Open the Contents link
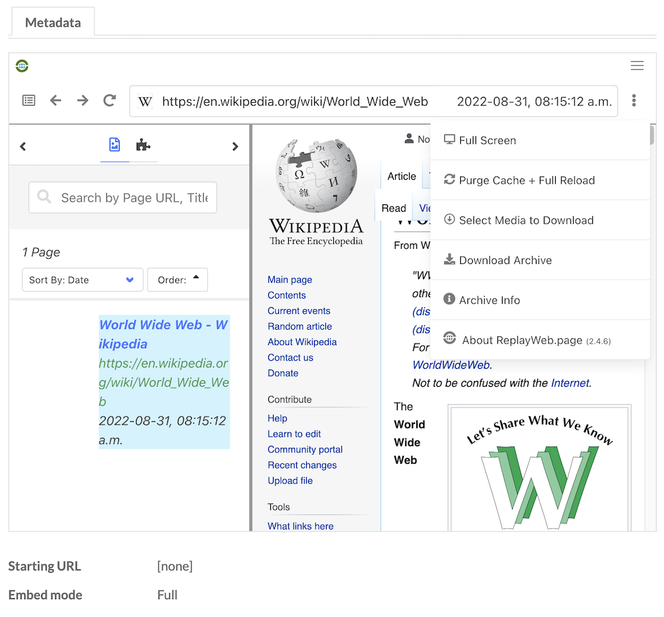This screenshot has width=664, height=617. point(287,295)
